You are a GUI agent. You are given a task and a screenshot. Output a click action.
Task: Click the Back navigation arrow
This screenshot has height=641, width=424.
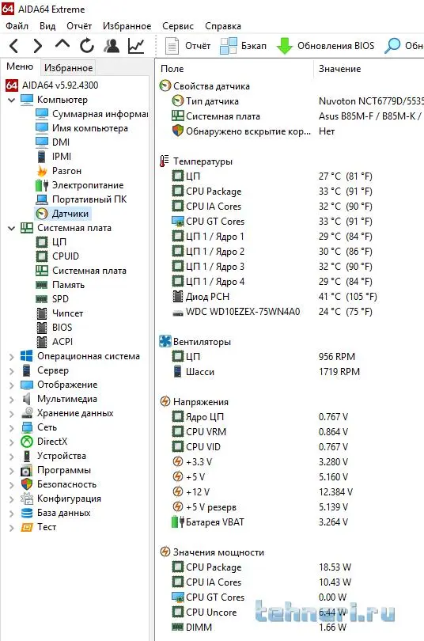(x=13, y=45)
